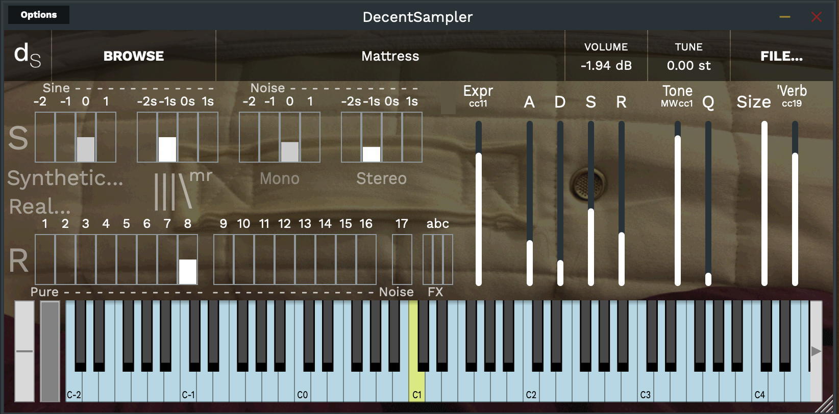Select Noise Stereo -2s cell
This screenshot has height=414, width=839.
tap(351, 137)
